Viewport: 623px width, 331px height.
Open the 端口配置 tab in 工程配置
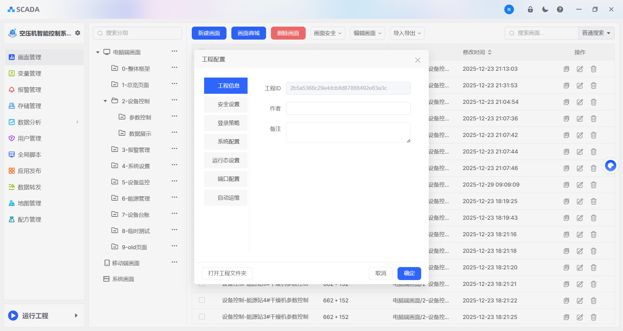pos(226,179)
